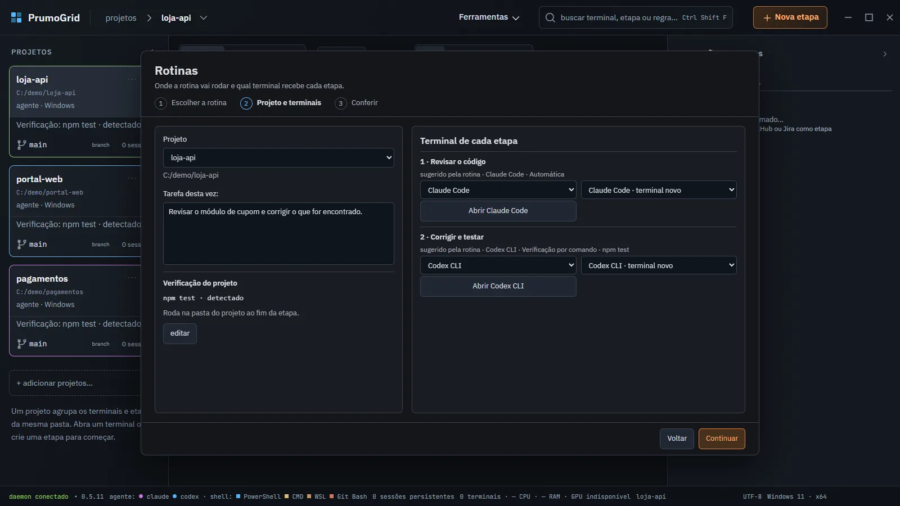Jump to step 3 Conferir
The height and width of the screenshot is (506, 900).
click(x=357, y=103)
